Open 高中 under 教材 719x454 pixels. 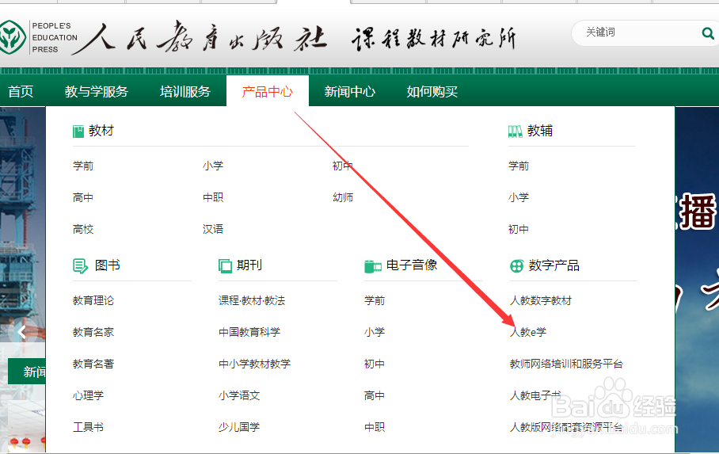pos(83,197)
